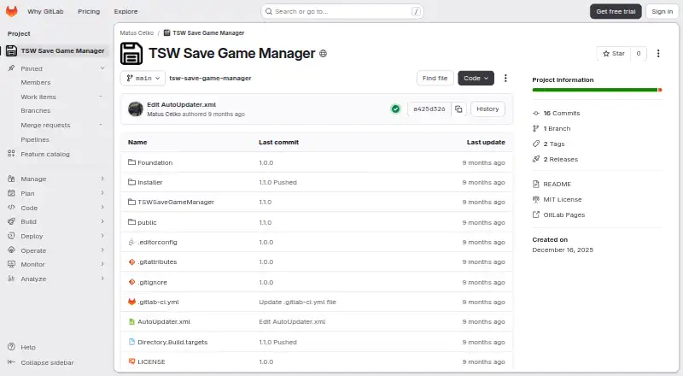Click the Get free trial button
Screen dimensions: 683x376
coord(616,11)
